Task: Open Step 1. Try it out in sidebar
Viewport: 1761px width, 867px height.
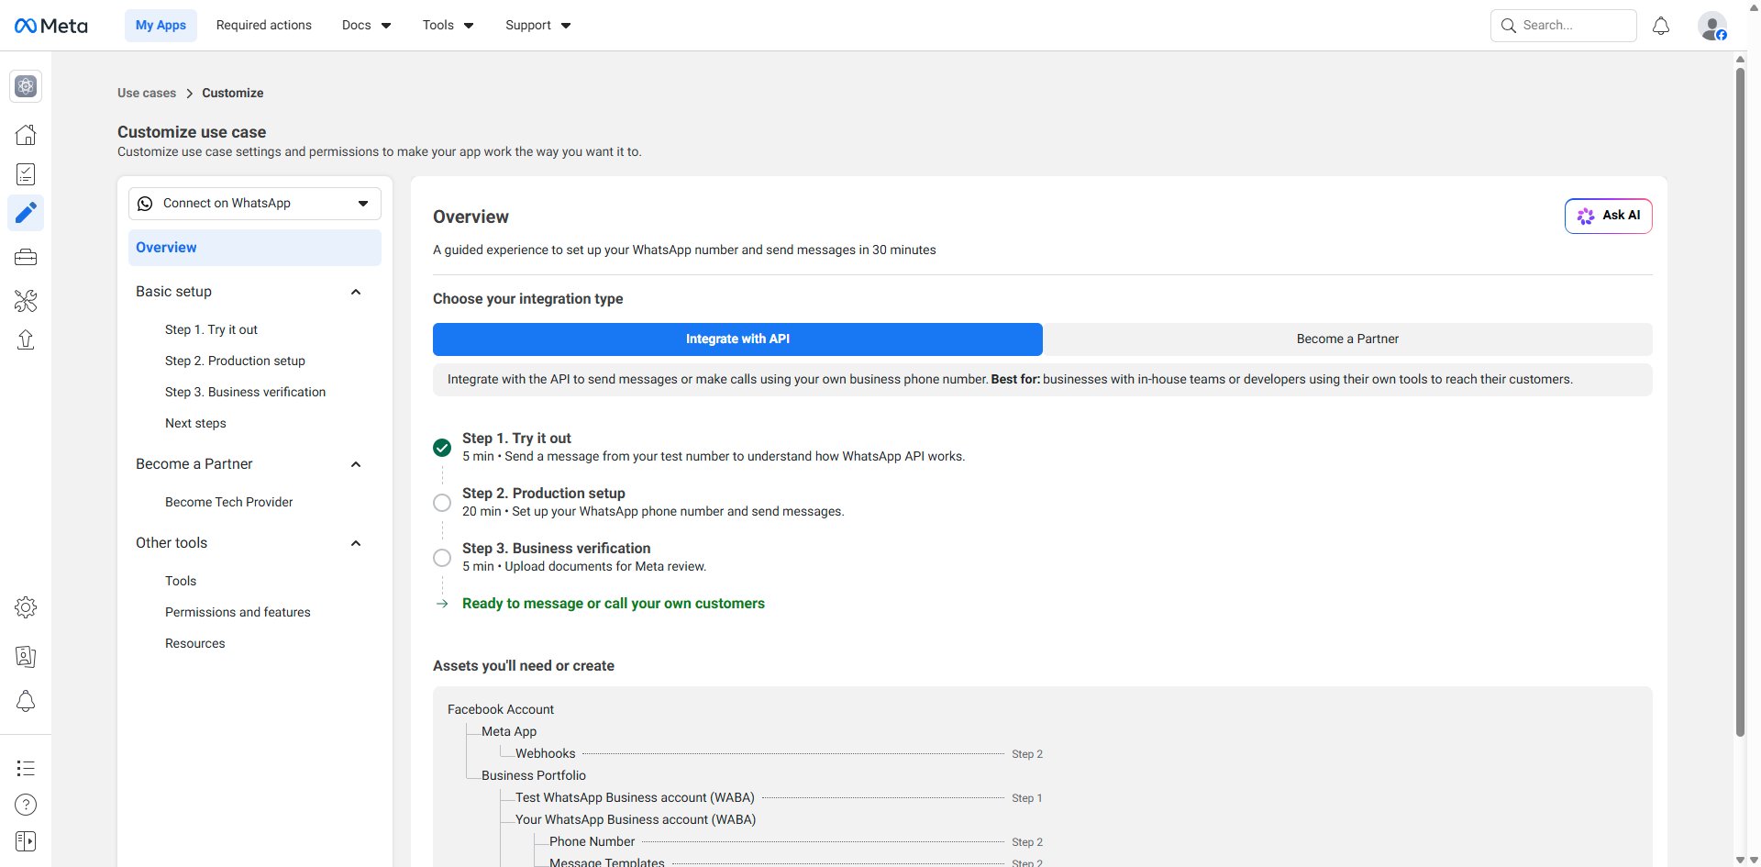Action: (x=211, y=330)
